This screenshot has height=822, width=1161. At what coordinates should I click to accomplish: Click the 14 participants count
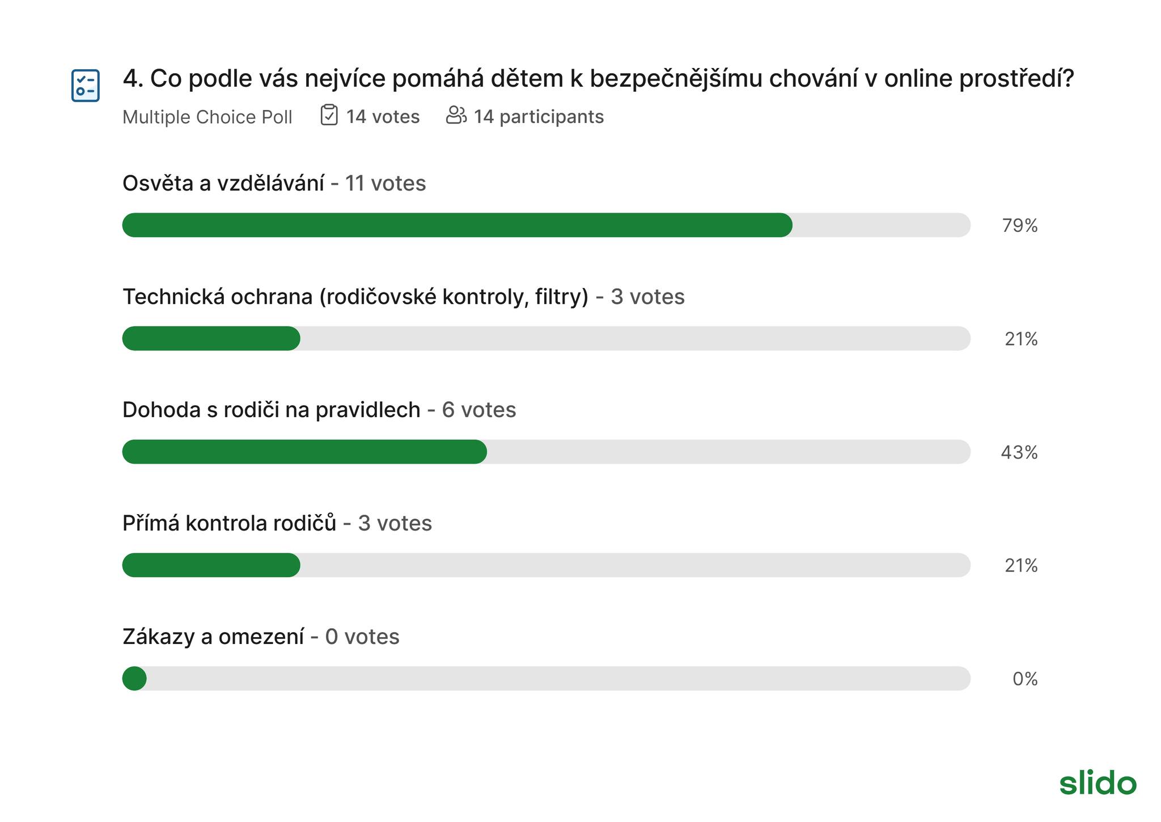[539, 117]
